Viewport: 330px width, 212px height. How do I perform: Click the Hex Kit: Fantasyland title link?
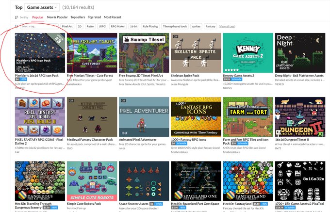tap(237, 204)
